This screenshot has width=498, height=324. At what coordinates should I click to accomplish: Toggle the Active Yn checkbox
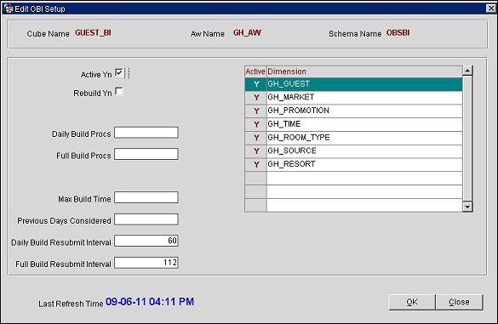119,73
